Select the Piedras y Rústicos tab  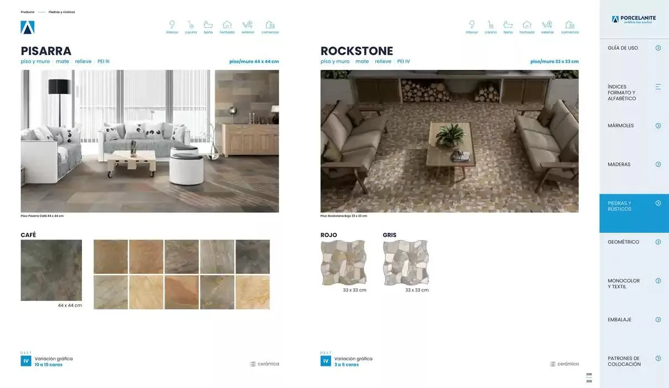(634, 206)
